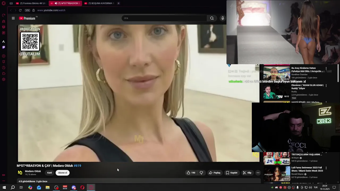
Task: Switch to Frankies Bikinis 4K tab
Action: click(x=31, y=3)
